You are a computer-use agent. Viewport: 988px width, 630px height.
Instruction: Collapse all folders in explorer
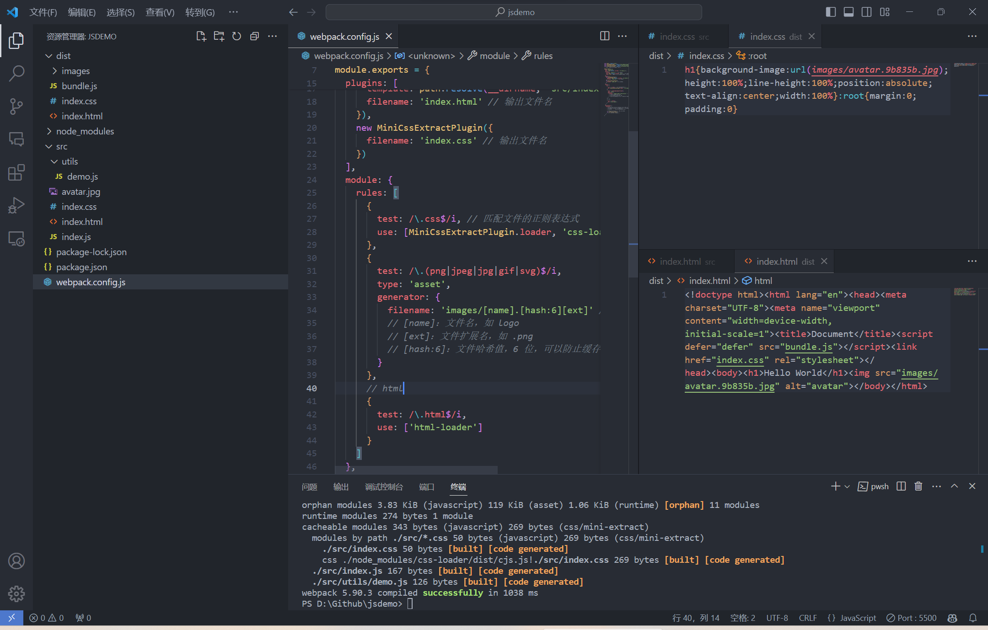tap(254, 36)
